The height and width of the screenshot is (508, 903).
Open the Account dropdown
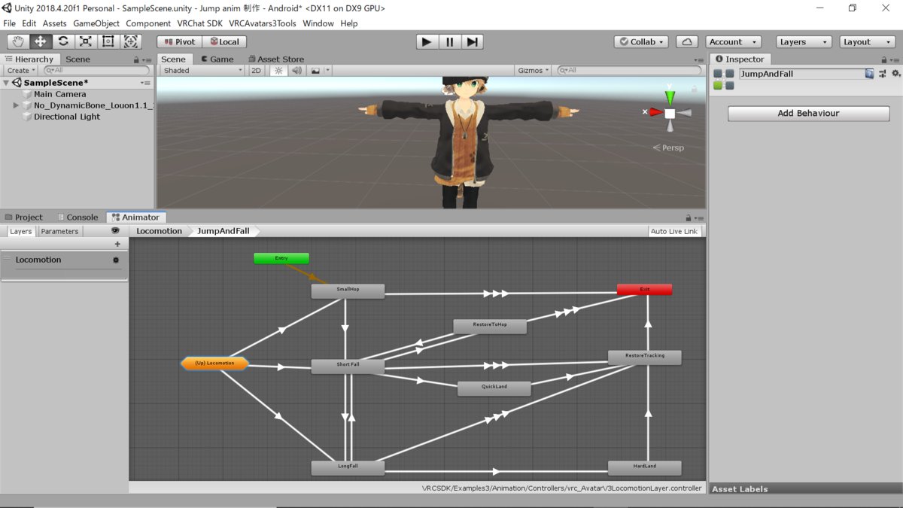point(733,42)
